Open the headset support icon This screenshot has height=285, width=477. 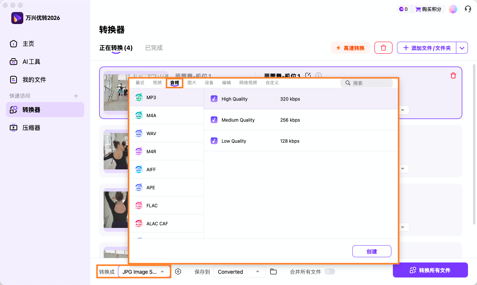point(468,9)
